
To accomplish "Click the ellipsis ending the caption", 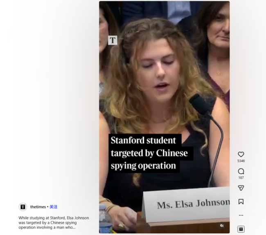I will pos(74,228).
